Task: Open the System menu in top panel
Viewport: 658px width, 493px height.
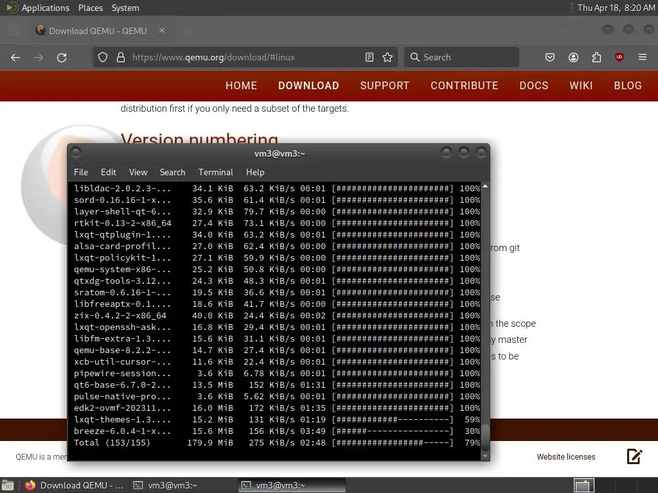Action: coord(125,8)
